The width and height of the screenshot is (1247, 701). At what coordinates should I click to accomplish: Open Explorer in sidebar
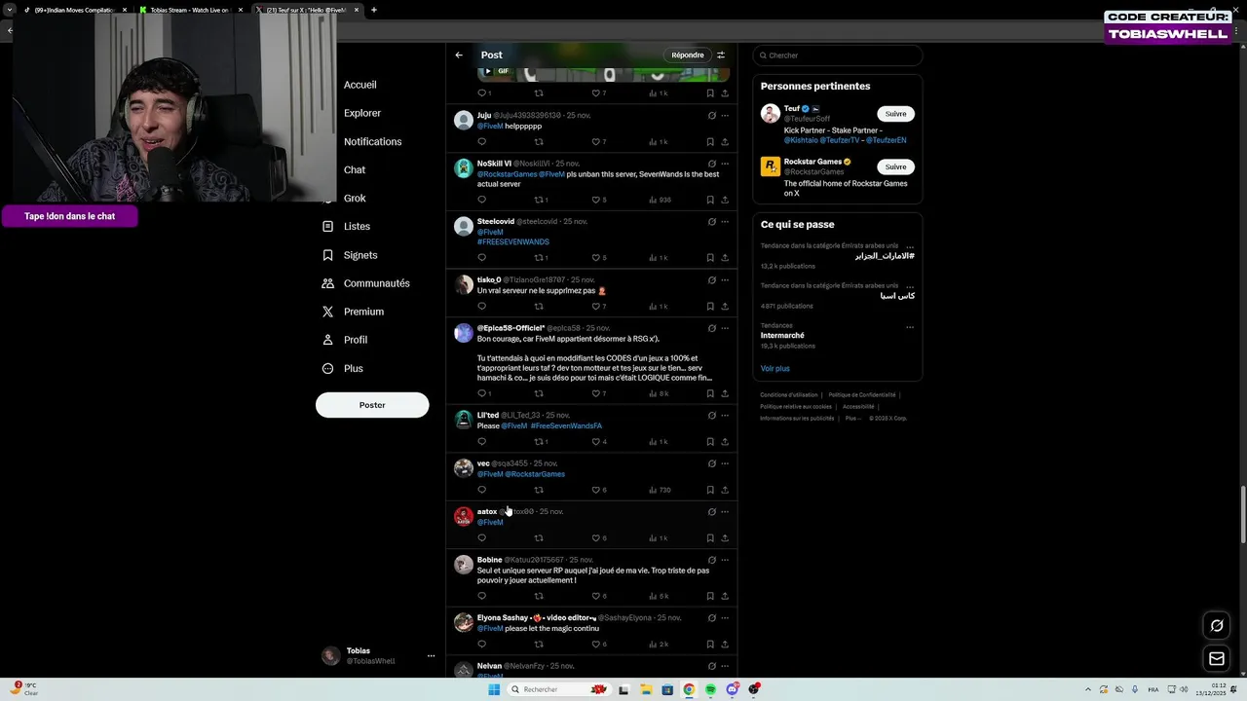361,113
